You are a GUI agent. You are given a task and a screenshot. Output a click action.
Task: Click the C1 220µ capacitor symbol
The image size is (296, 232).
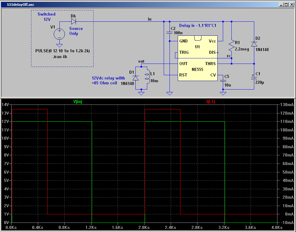254,78
